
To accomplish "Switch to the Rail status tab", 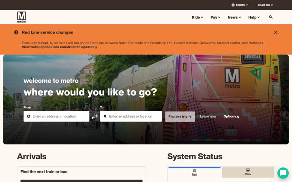I will pyautogui.click(x=194, y=173).
